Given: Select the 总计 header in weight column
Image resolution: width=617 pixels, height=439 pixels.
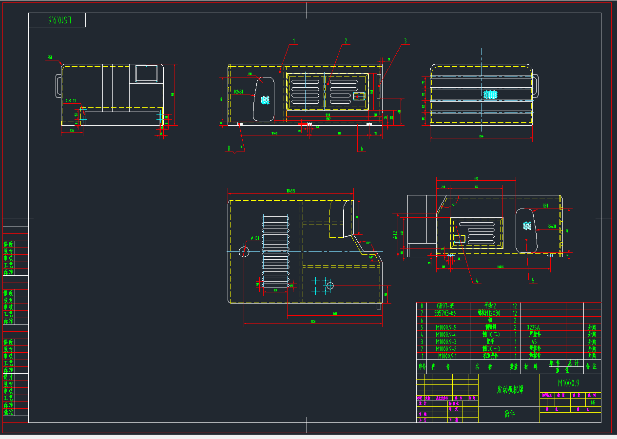Looking at the screenshot, I should (x=573, y=363).
